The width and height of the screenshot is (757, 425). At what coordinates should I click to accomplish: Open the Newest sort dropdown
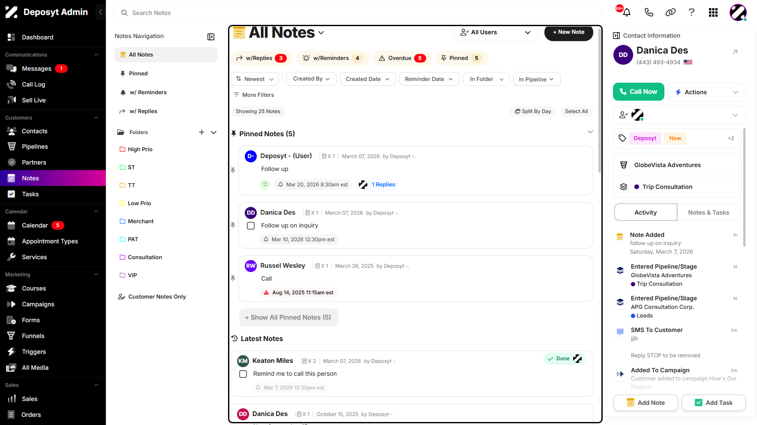click(255, 79)
